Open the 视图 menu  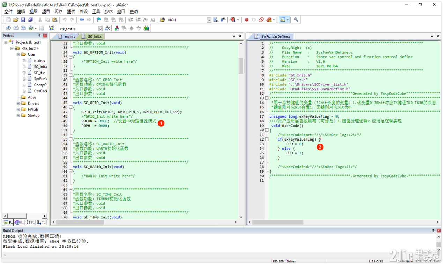click(x=34, y=12)
